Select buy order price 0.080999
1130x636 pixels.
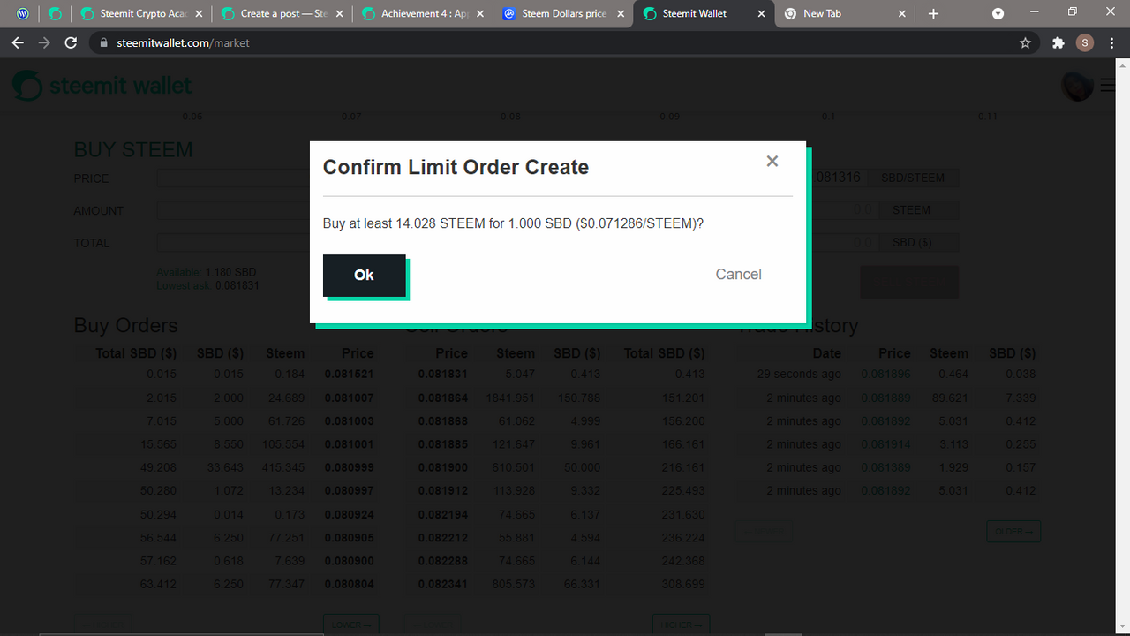349,467
